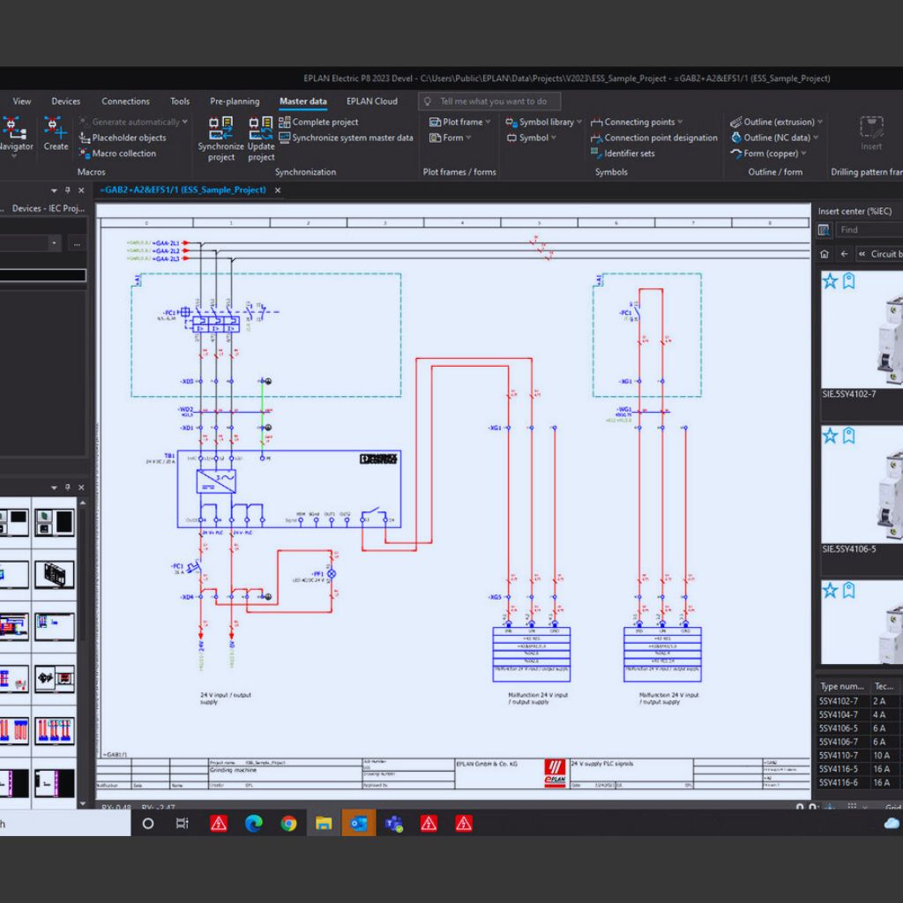Open Placeholder objects
Viewport: 903px width, 903px height.
122,138
